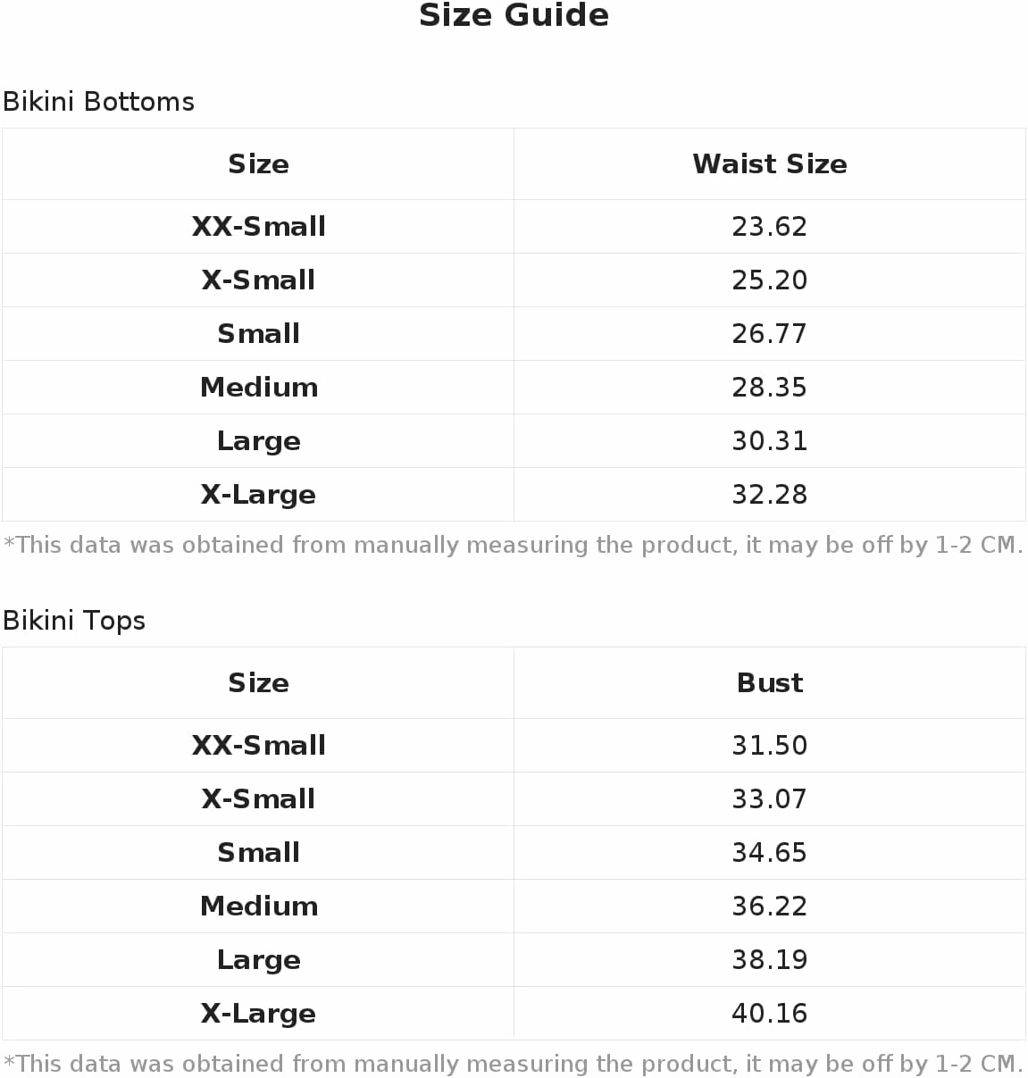
Task: Select the Bikini Bottoms heading
Action: tap(98, 102)
